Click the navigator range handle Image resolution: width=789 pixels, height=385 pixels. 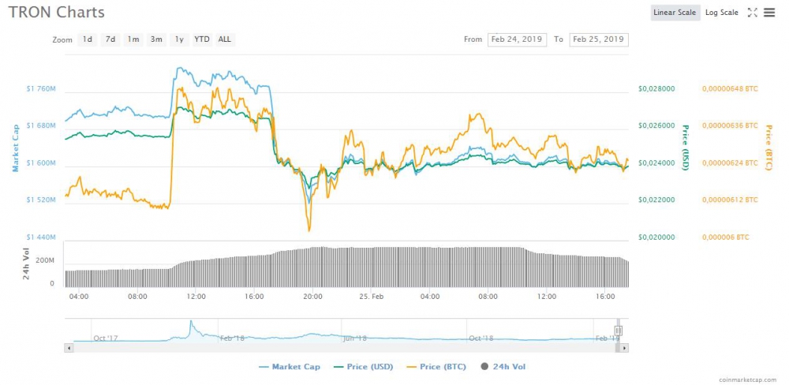[x=619, y=331]
